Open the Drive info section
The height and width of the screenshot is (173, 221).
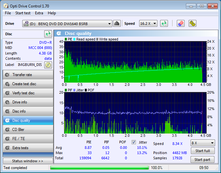pos(28,102)
